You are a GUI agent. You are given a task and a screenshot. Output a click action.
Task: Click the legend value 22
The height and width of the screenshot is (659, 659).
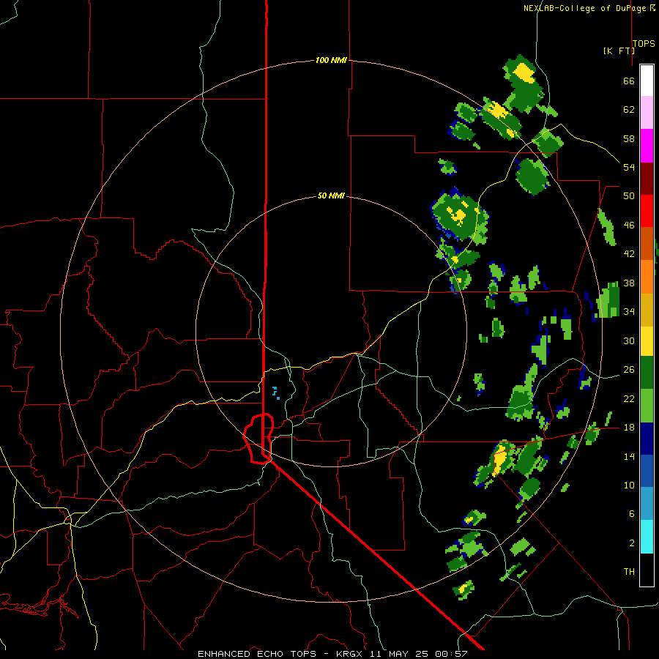(629, 398)
